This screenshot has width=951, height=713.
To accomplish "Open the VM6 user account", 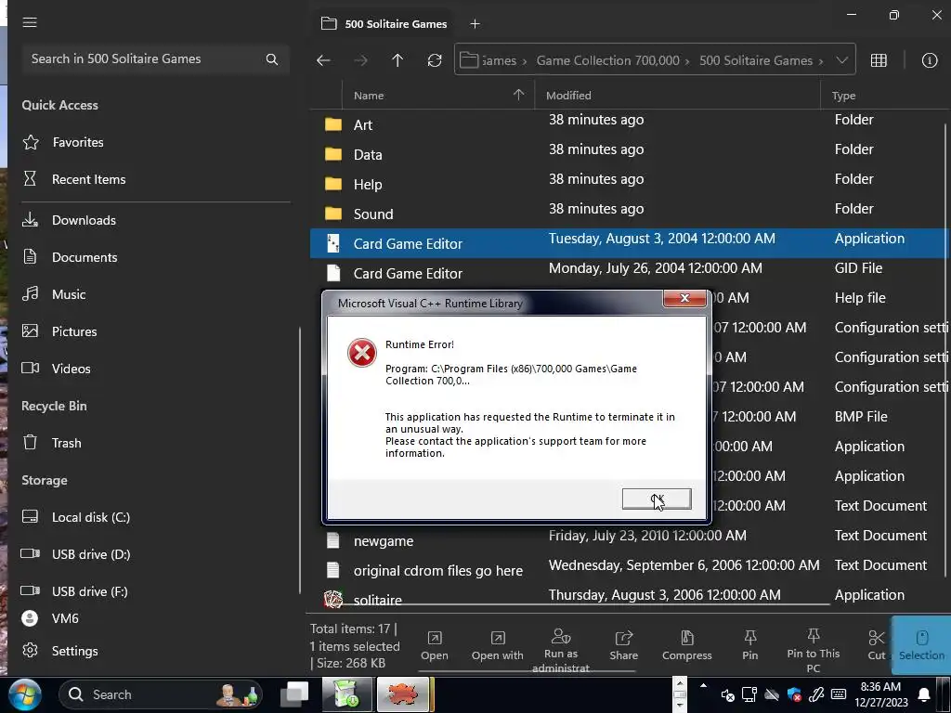I will (65, 618).
